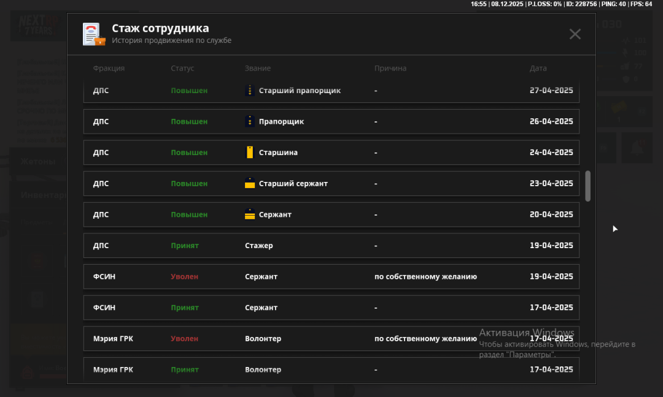Click the vertical scrollbar thumb of history list

pos(587,186)
